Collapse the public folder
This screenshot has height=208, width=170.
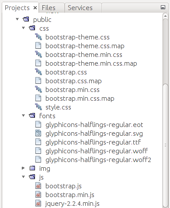click(17, 19)
